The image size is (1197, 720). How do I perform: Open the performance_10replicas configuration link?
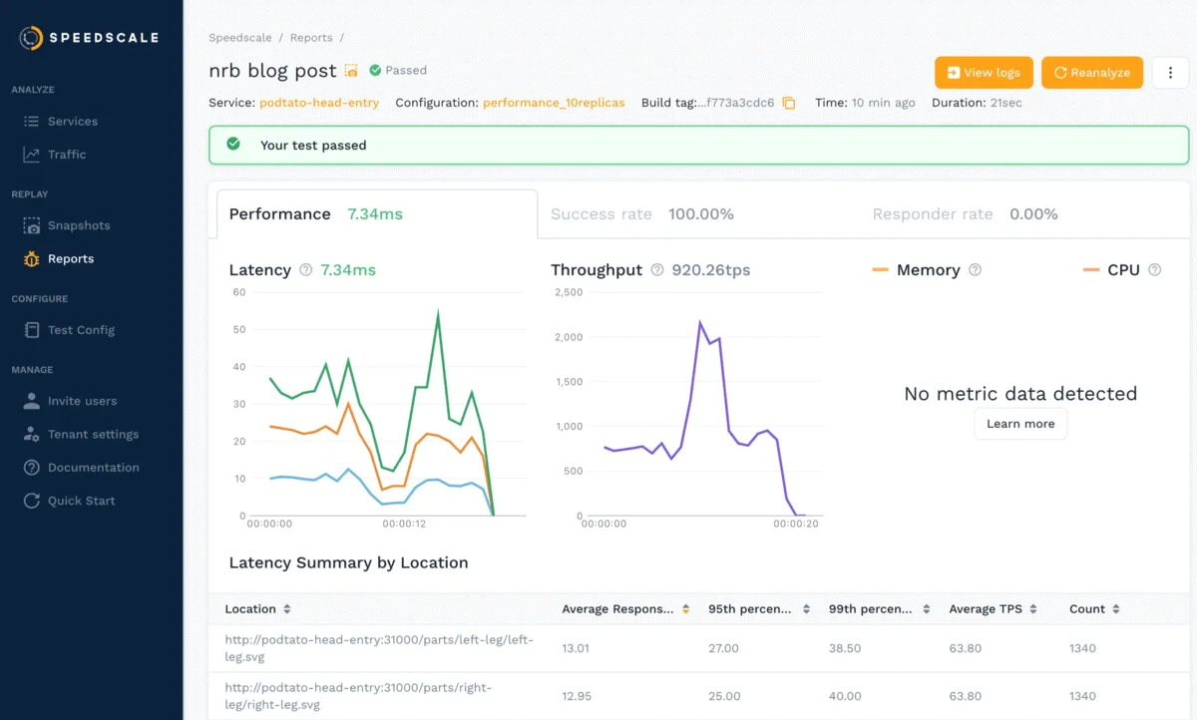click(555, 102)
